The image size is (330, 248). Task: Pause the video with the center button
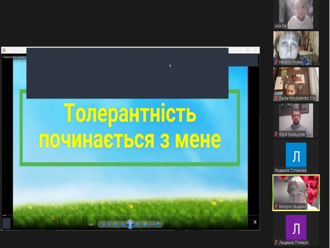pyautogui.click(x=130, y=224)
